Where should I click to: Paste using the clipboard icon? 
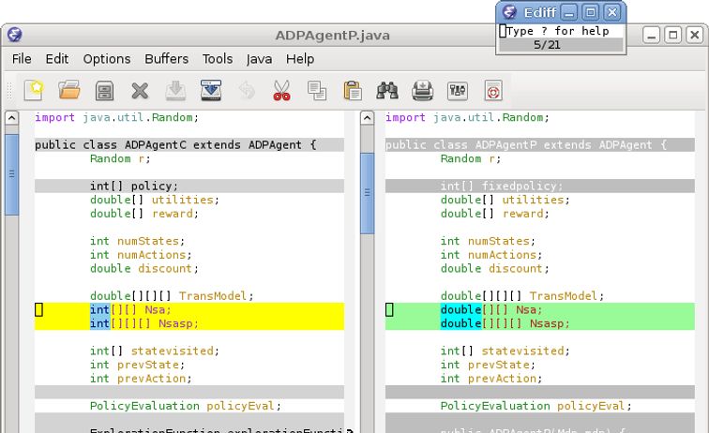point(353,91)
